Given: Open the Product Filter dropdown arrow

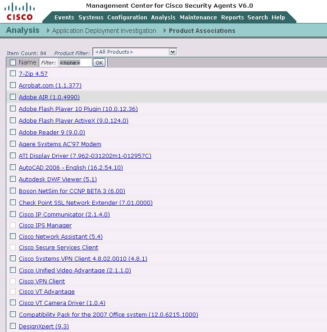Looking at the screenshot, I should pyautogui.click(x=173, y=52).
